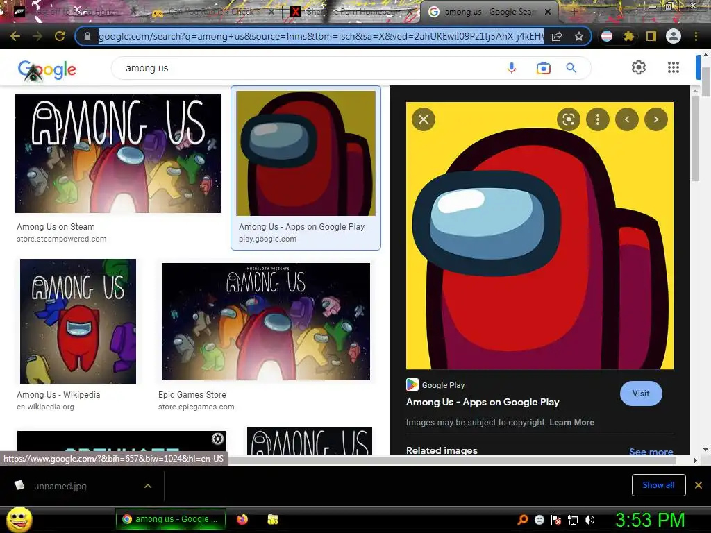Open the downloaded unnamed.jpg file
This screenshot has height=533, width=711.
60,486
